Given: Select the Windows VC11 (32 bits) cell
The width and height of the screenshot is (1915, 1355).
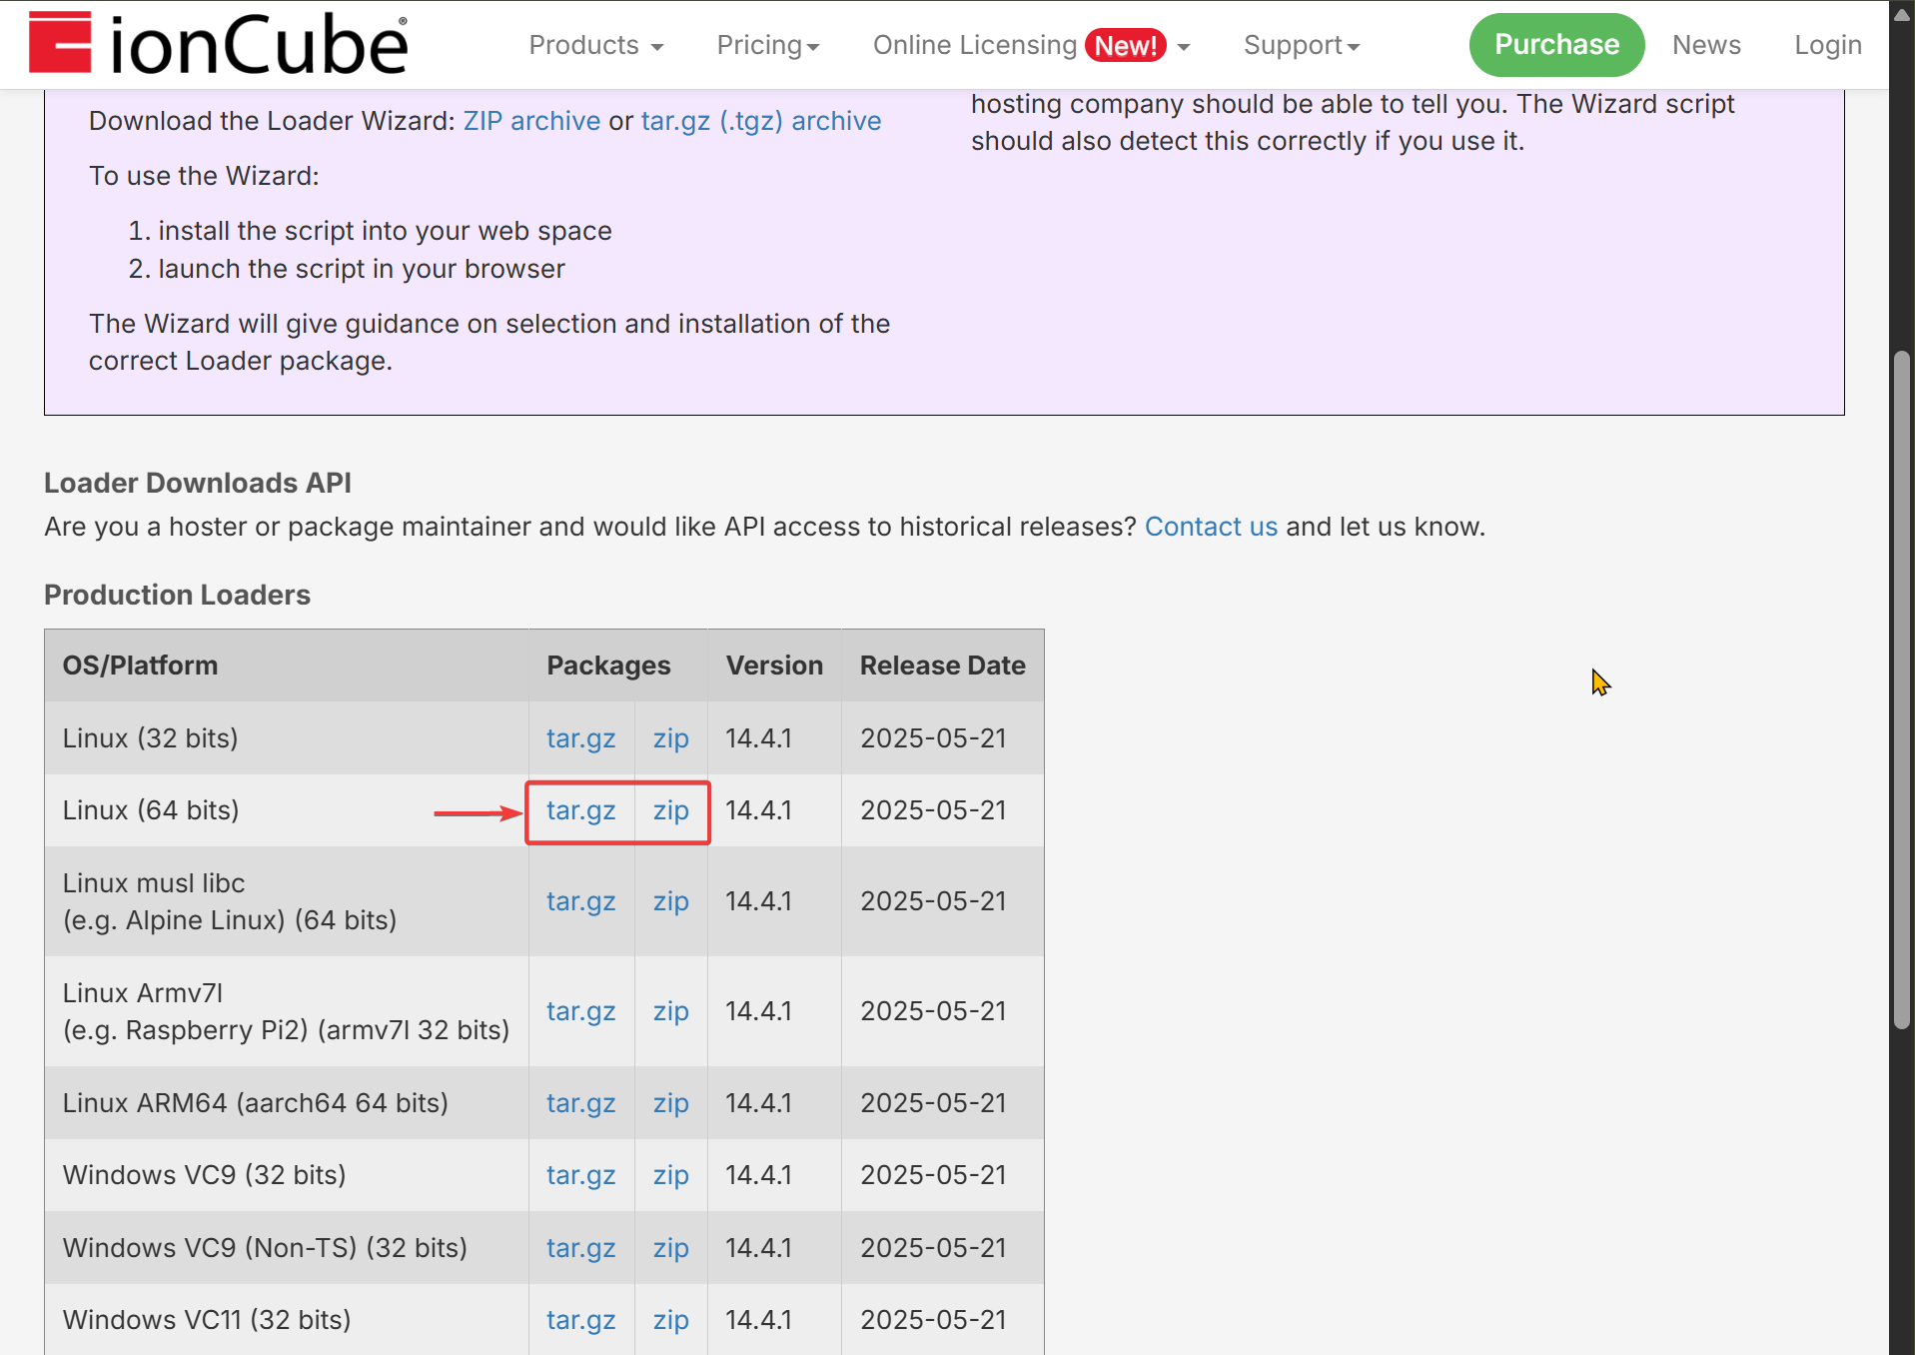Looking at the screenshot, I should pos(286,1320).
